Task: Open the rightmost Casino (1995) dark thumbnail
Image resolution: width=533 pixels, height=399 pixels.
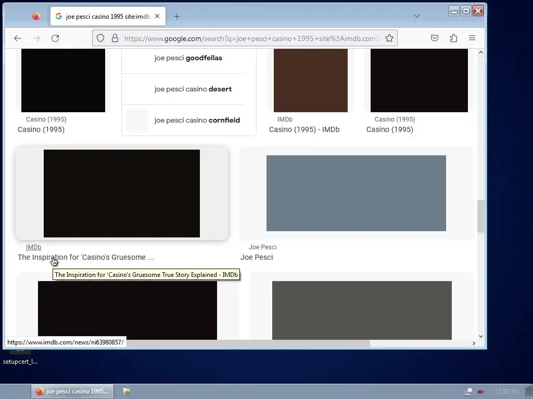Action: tap(419, 81)
